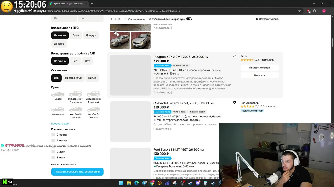The height and width of the screenshot is (187, 334).
Task: Open File Explorer from the taskbar
Action: click(x=129, y=183)
